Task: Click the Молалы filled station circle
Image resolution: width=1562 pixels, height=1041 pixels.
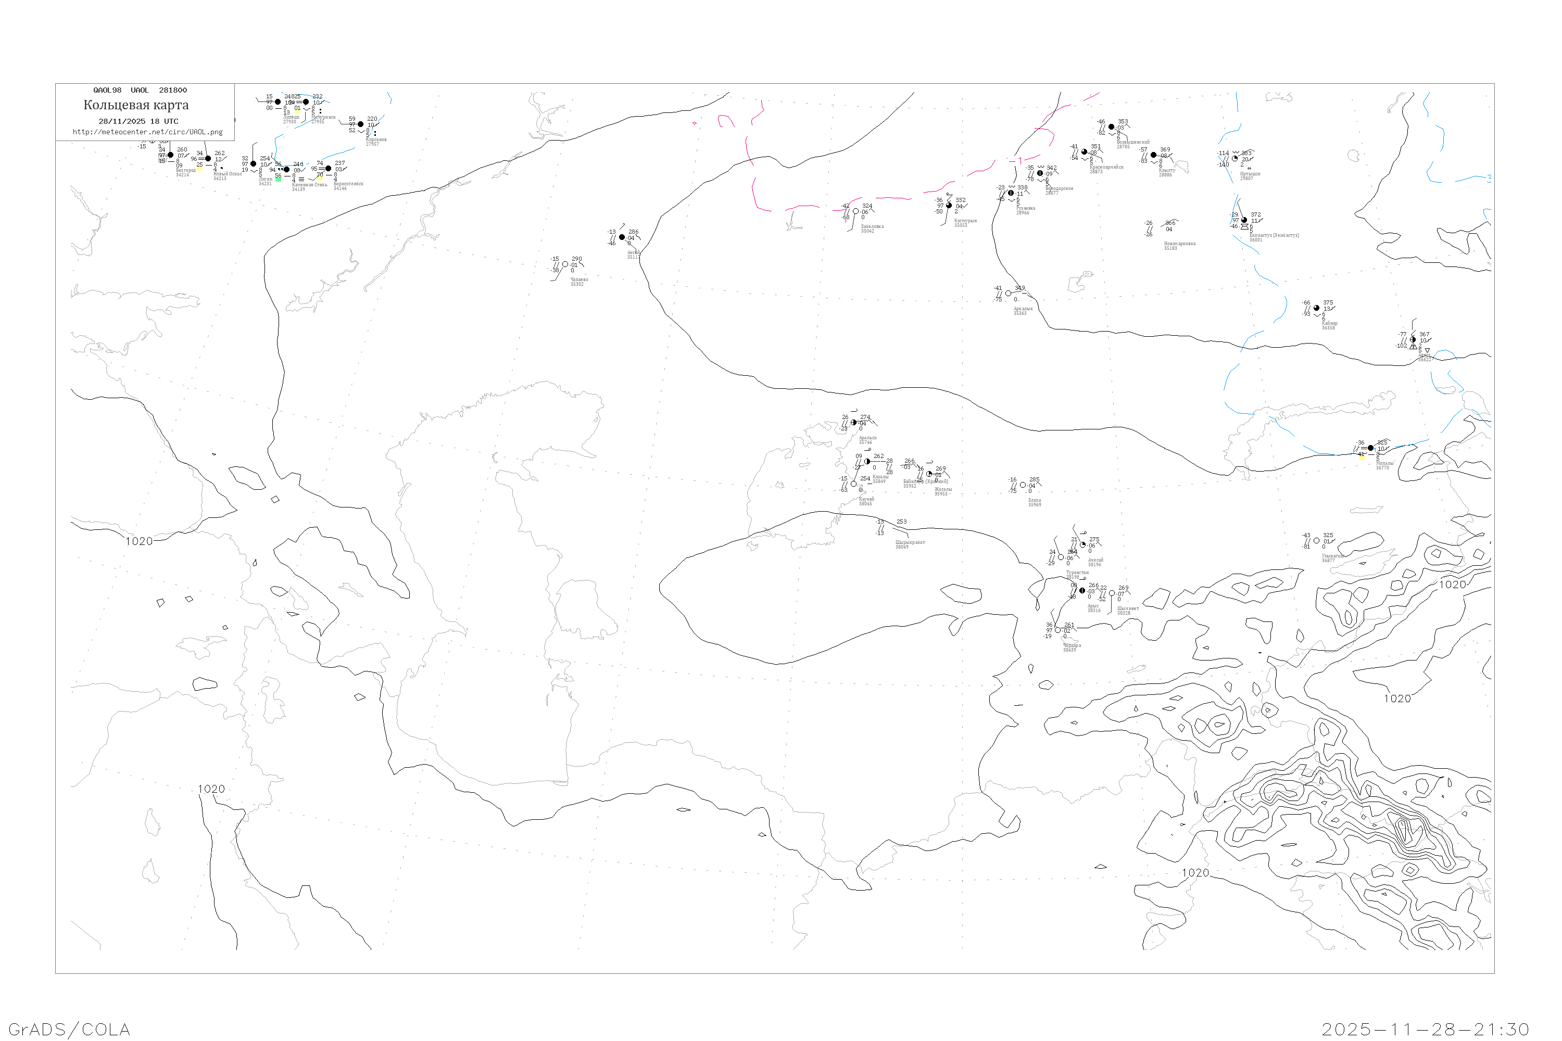Action: (1370, 448)
